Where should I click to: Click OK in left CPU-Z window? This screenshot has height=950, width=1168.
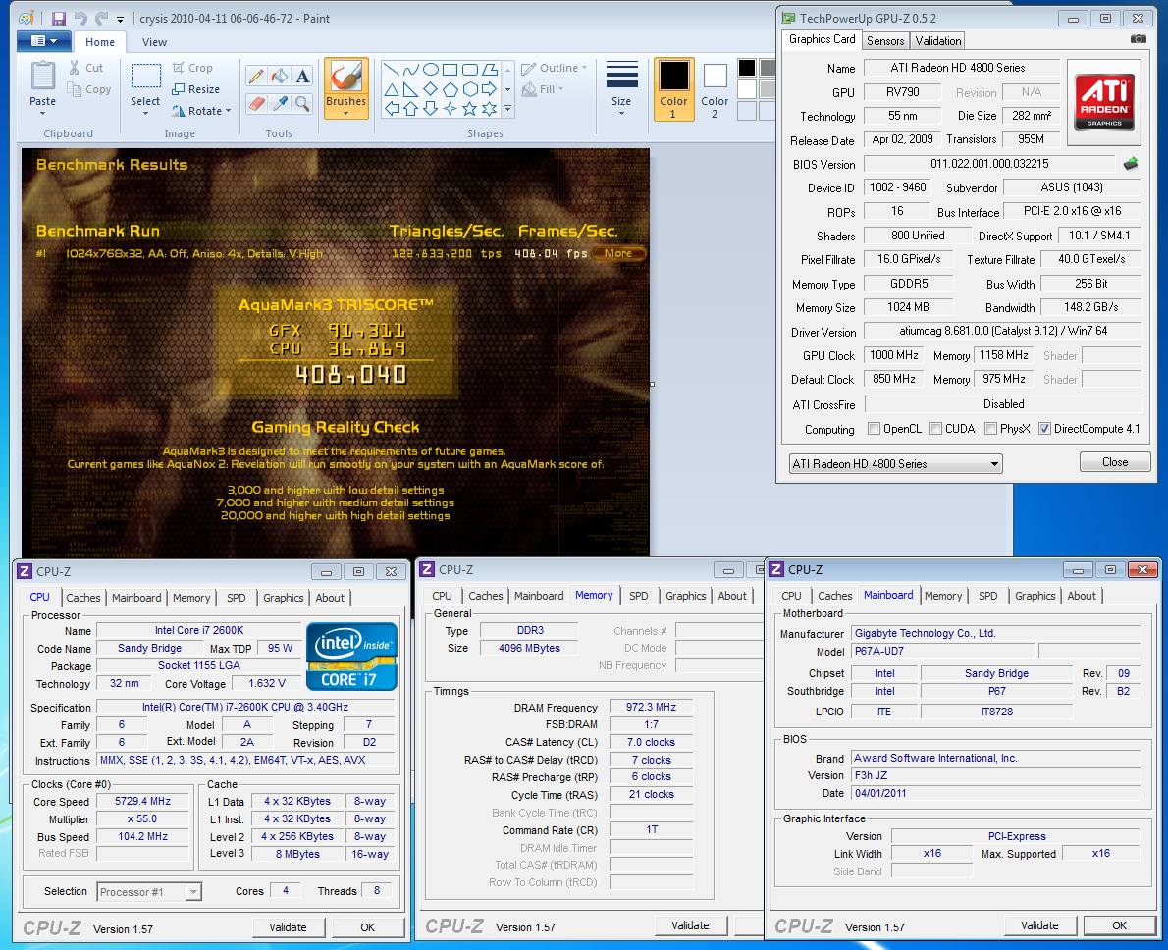pyautogui.click(x=368, y=926)
